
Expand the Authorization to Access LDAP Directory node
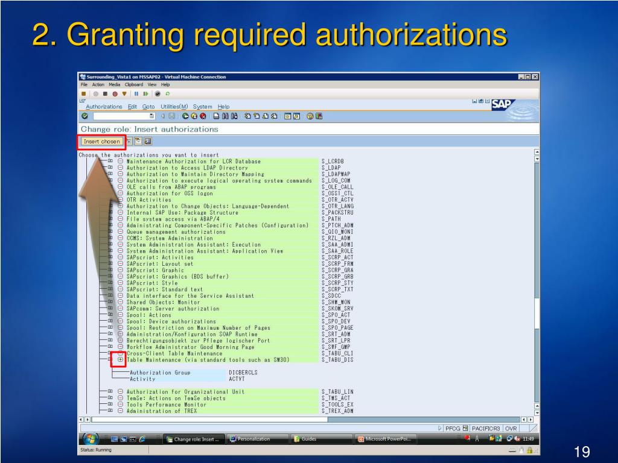pyautogui.click(x=110, y=168)
